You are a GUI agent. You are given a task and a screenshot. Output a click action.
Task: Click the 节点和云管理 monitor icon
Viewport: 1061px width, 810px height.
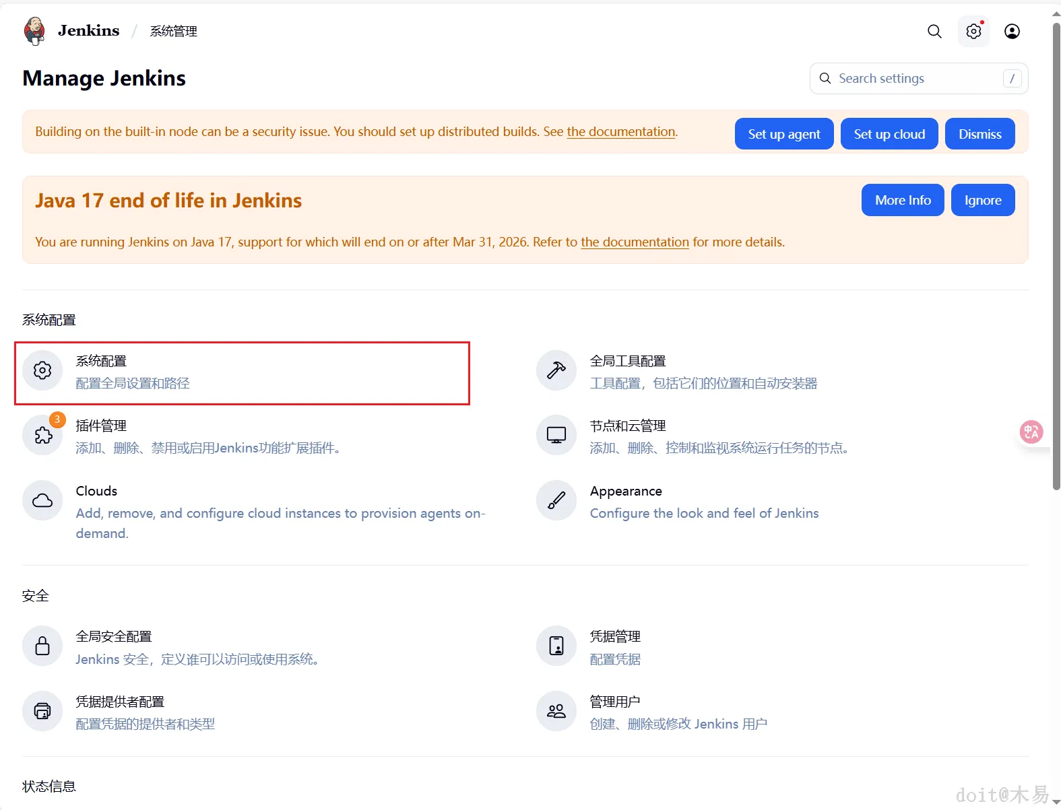[x=556, y=436]
